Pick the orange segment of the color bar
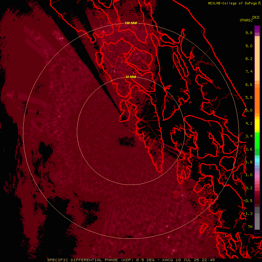The image size is (262, 262). pyautogui.click(x=257, y=100)
